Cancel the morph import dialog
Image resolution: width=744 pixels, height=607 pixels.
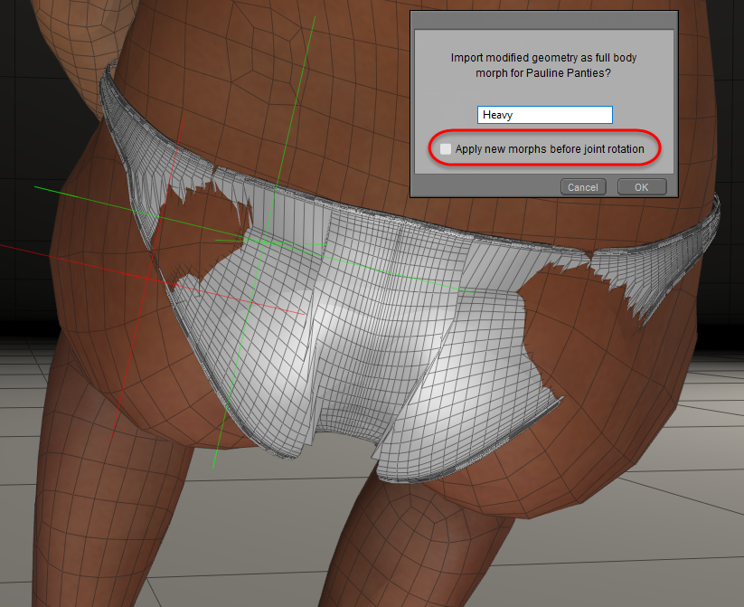pyautogui.click(x=582, y=187)
